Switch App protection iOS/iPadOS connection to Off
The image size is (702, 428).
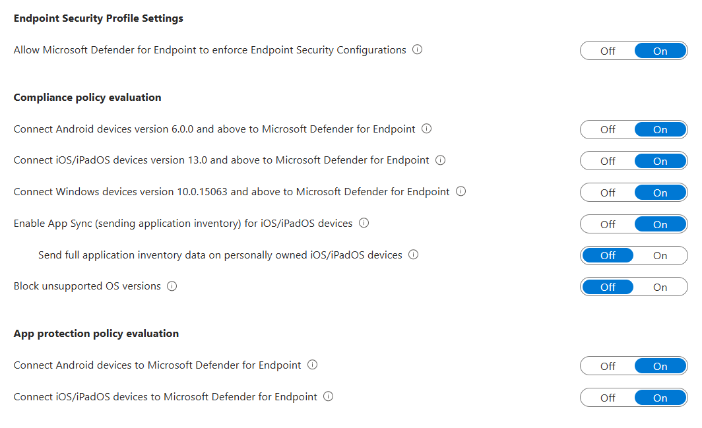(608, 398)
